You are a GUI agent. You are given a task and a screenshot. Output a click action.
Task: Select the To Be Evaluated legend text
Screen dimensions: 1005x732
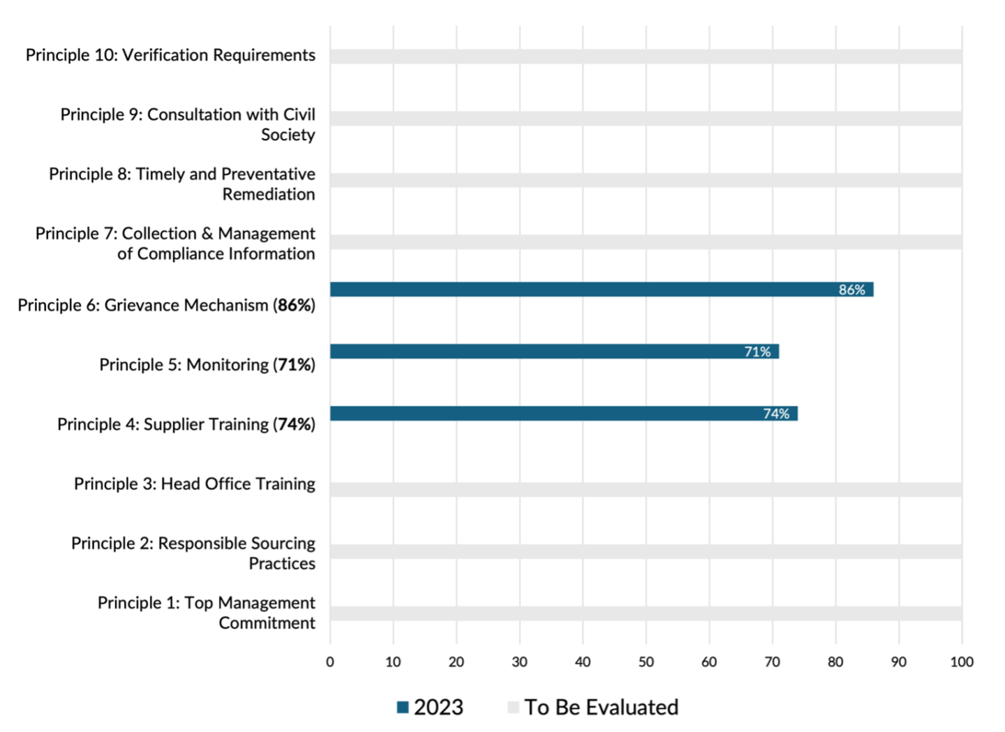601,708
